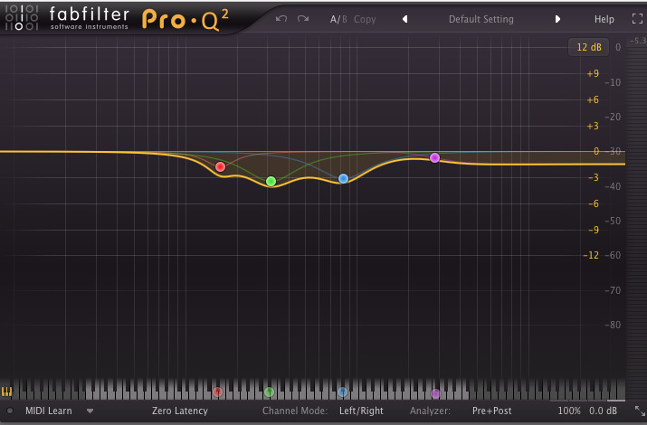Go to next preset arrow
The width and height of the screenshot is (647, 425).
click(557, 19)
